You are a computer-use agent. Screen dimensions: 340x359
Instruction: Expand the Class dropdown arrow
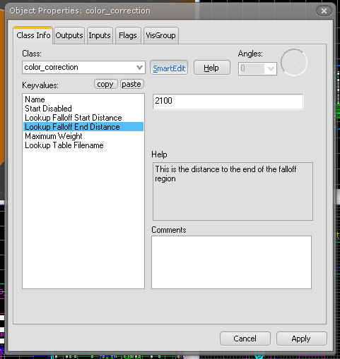[139, 68]
